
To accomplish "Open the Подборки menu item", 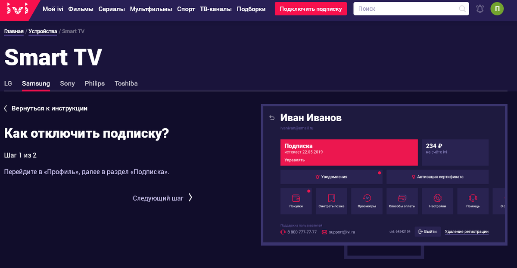I will pos(251,9).
